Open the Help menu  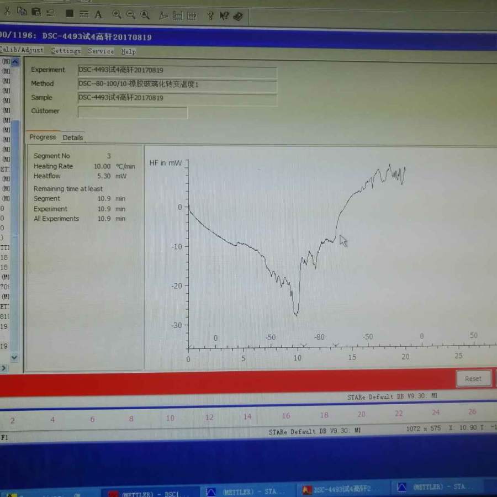128,51
